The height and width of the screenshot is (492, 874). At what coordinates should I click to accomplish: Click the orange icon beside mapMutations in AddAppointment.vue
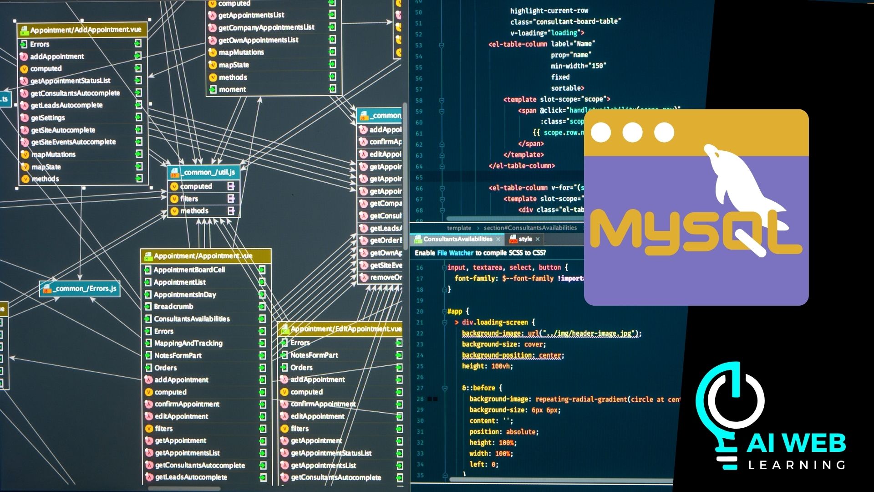point(25,155)
